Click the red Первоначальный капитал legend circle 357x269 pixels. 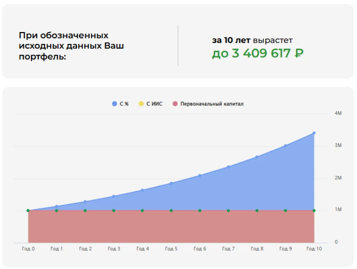[x=175, y=104]
